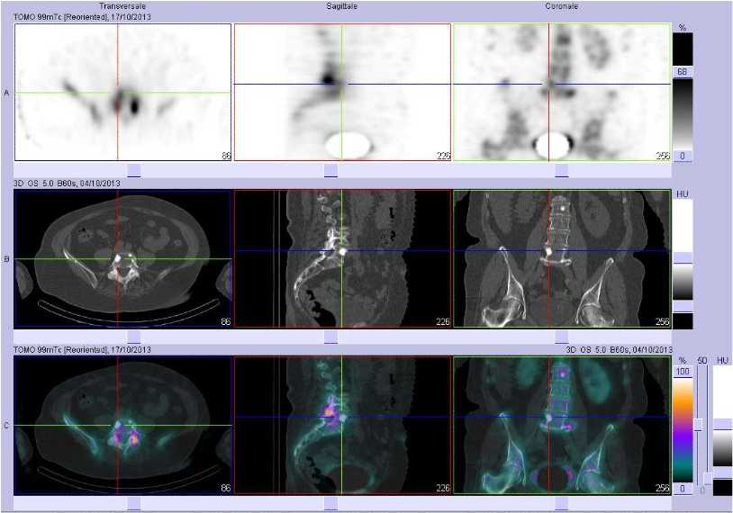This screenshot has height=513, width=733.
Task: Click the % label above row A scale
Action: click(x=683, y=28)
